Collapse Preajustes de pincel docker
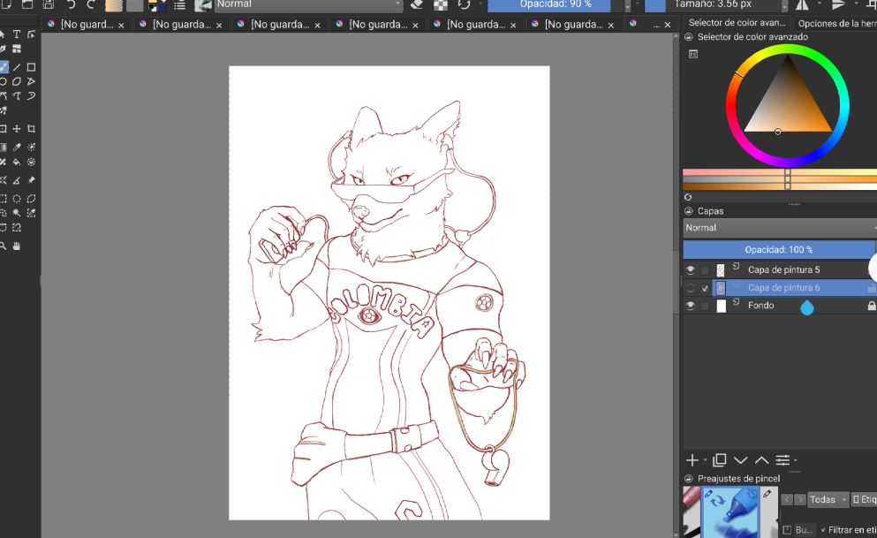This screenshot has height=538, width=877. (689, 479)
